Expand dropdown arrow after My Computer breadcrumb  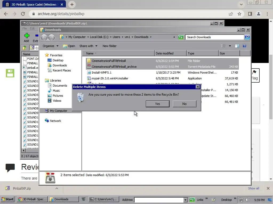88,37
